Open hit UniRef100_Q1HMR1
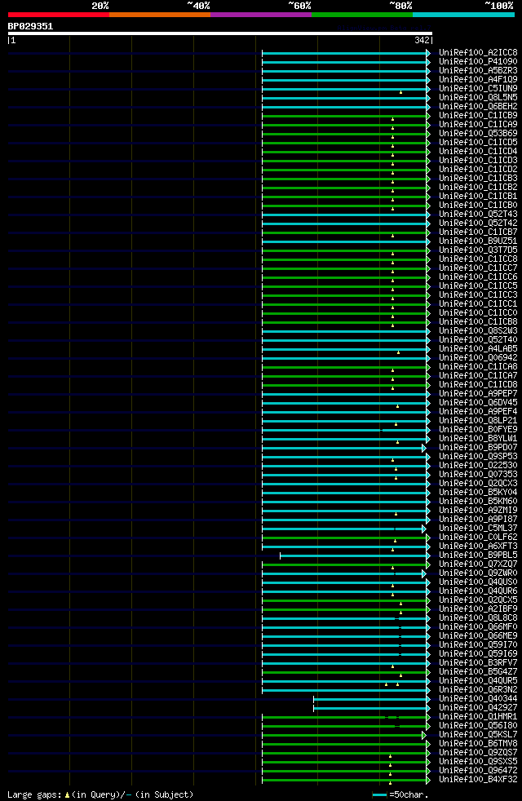Image resolution: width=522 pixels, height=801 pixels. (478, 717)
